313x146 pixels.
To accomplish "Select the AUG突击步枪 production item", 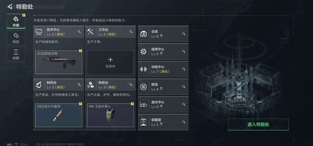I will pyautogui.click(x=59, y=62).
